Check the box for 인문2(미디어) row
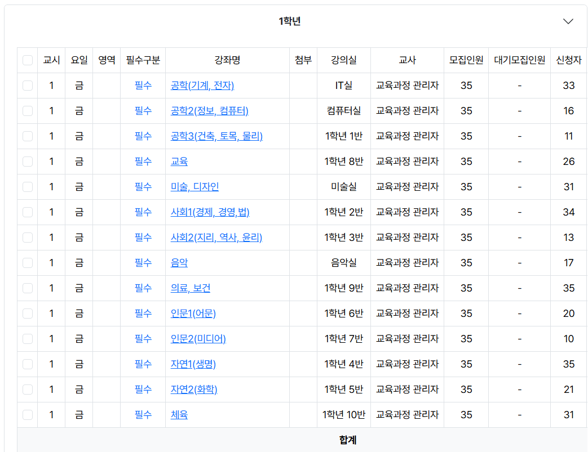 point(28,339)
